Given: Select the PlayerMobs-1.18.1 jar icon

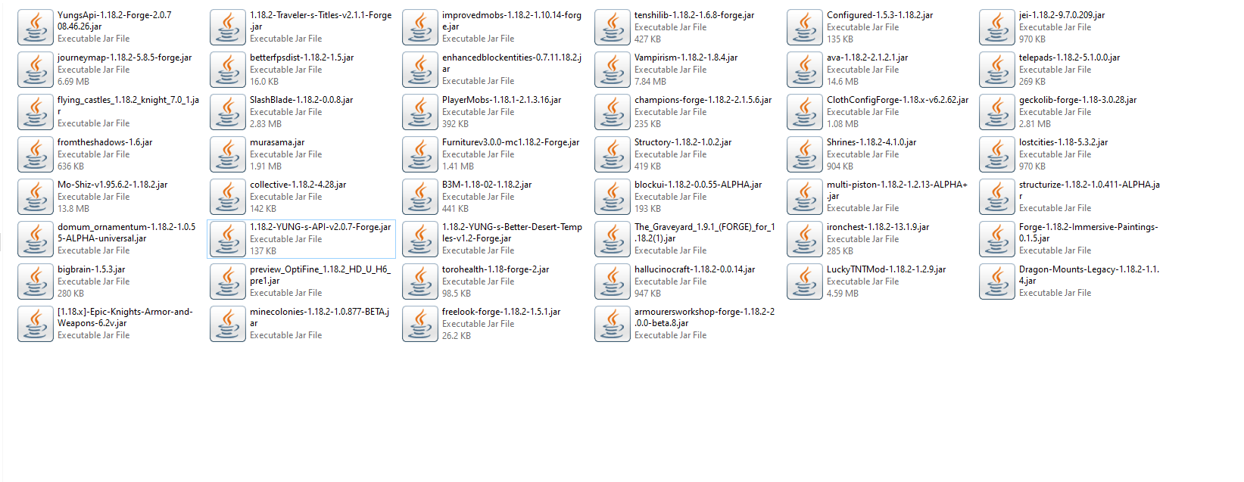Looking at the screenshot, I should 419,112.
